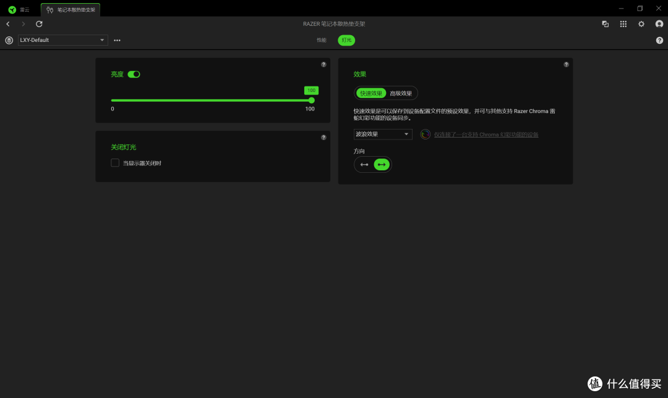Open the profile more options ellipsis

117,40
